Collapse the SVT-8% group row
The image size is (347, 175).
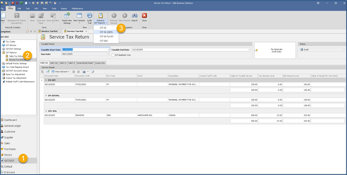point(46,111)
